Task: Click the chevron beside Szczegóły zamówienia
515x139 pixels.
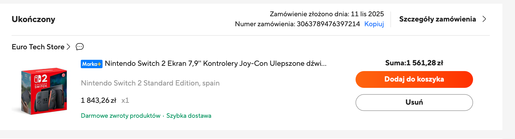Action: [484, 19]
